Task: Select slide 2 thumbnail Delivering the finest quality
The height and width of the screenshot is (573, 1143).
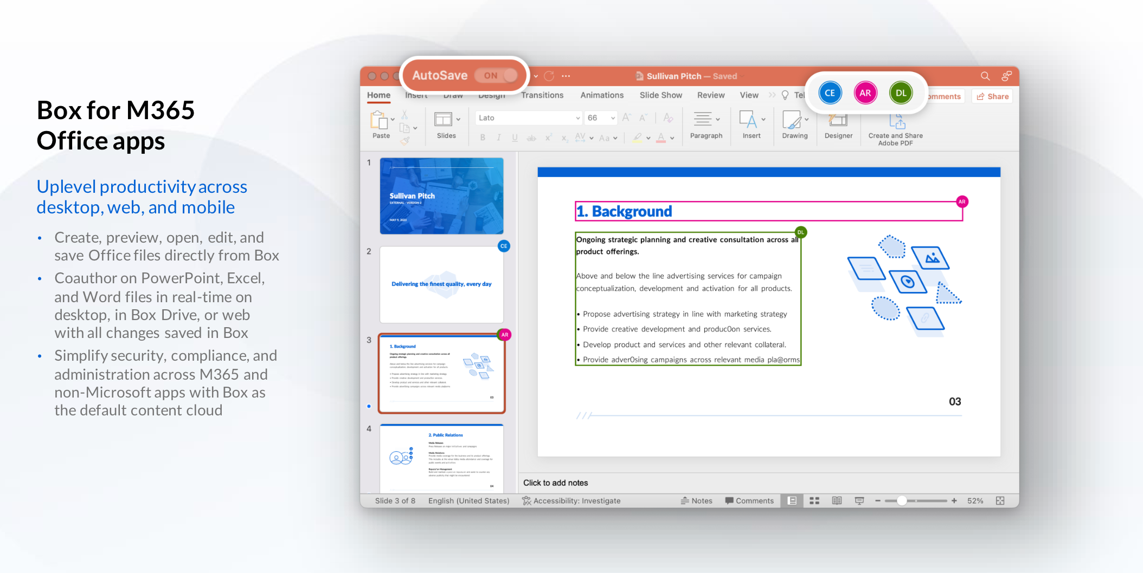Action: 441,284
